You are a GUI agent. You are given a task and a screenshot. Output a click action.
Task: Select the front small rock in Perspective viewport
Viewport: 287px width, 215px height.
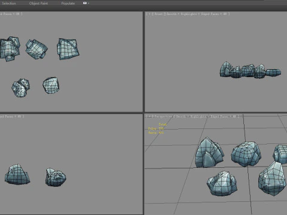click(222, 183)
